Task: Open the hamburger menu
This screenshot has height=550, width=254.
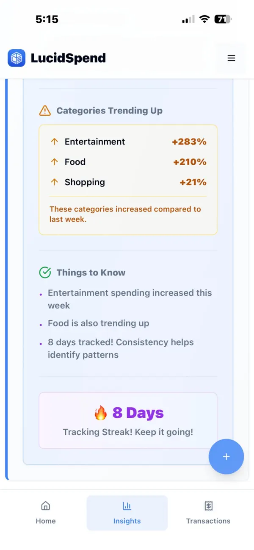Action: (231, 58)
